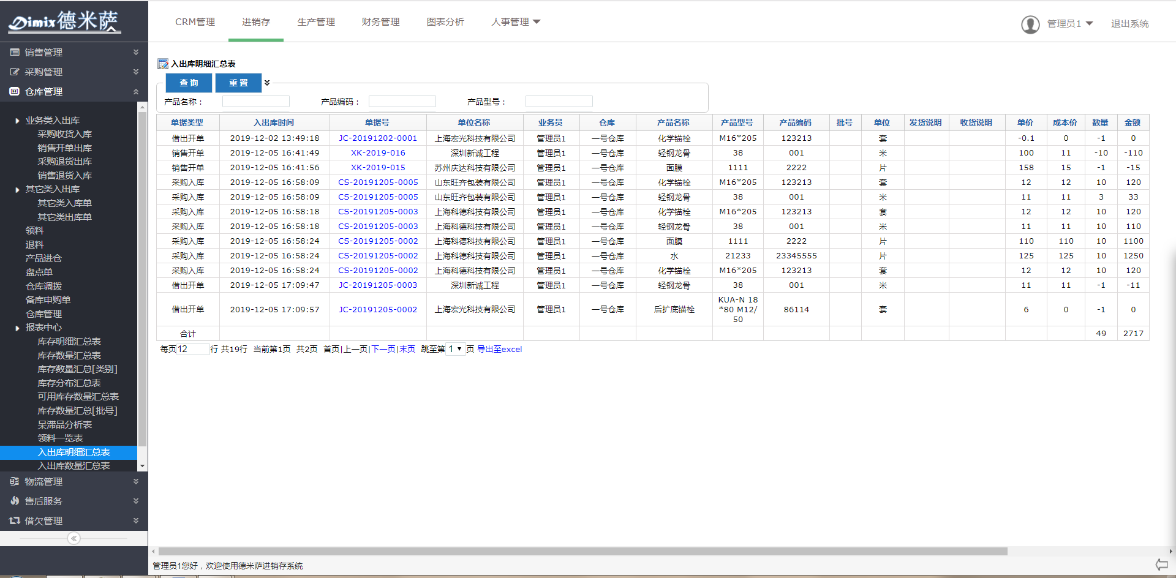Open 入出库数量汇总表 report
Viewport: 1176px width, 578px height.
(x=73, y=466)
